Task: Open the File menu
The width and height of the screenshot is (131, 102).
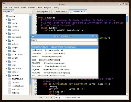Action: 5,7
